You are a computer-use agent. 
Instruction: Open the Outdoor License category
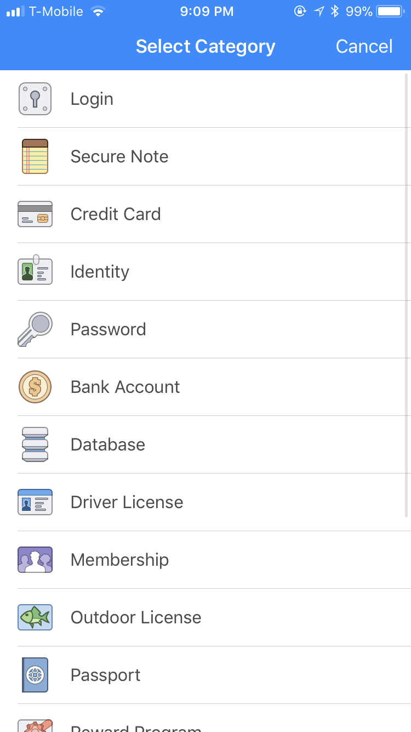(x=136, y=617)
